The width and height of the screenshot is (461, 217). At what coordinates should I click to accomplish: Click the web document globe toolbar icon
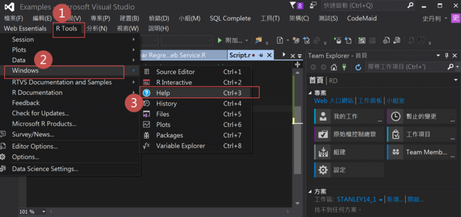(x=387, y=40)
